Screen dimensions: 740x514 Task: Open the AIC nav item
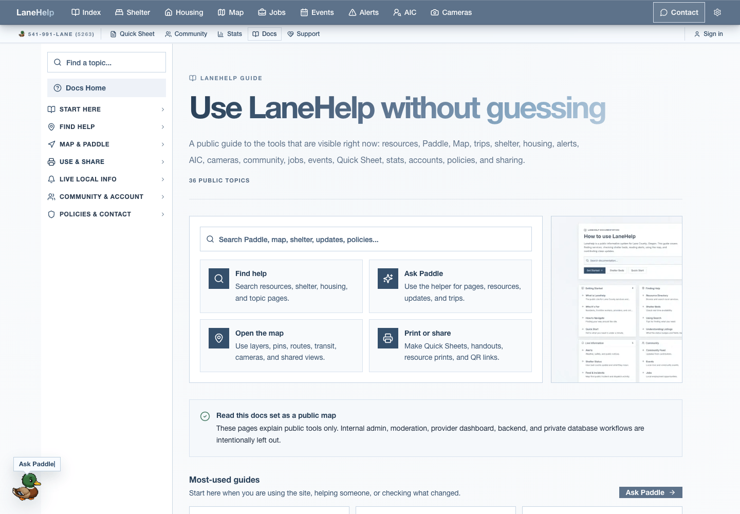[405, 12]
